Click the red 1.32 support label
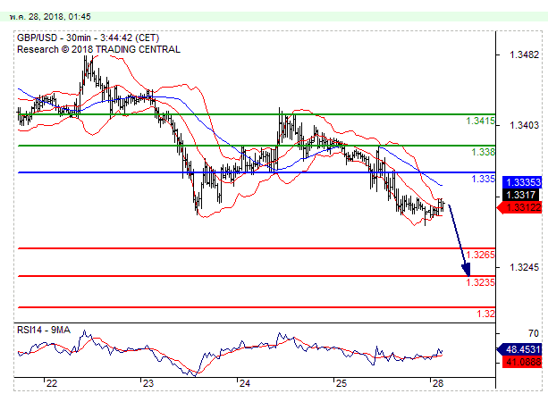This screenshot has height=402, width=548. pyautogui.click(x=486, y=314)
